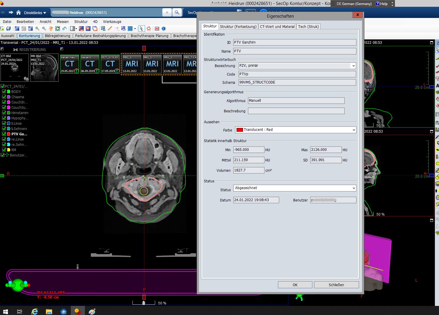Image resolution: width=439 pixels, height=315 pixels.
Task: Open patient search magnifier button
Action: tap(177, 12)
